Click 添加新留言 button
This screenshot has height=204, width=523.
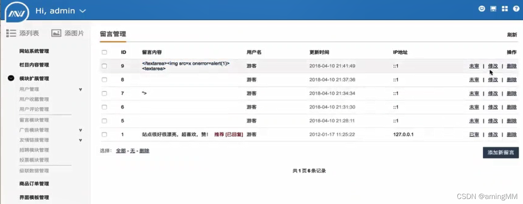coord(501,153)
